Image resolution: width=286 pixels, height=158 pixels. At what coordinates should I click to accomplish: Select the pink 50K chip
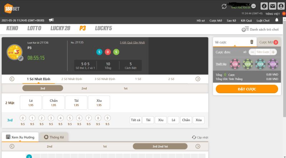[x=235, y=64]
